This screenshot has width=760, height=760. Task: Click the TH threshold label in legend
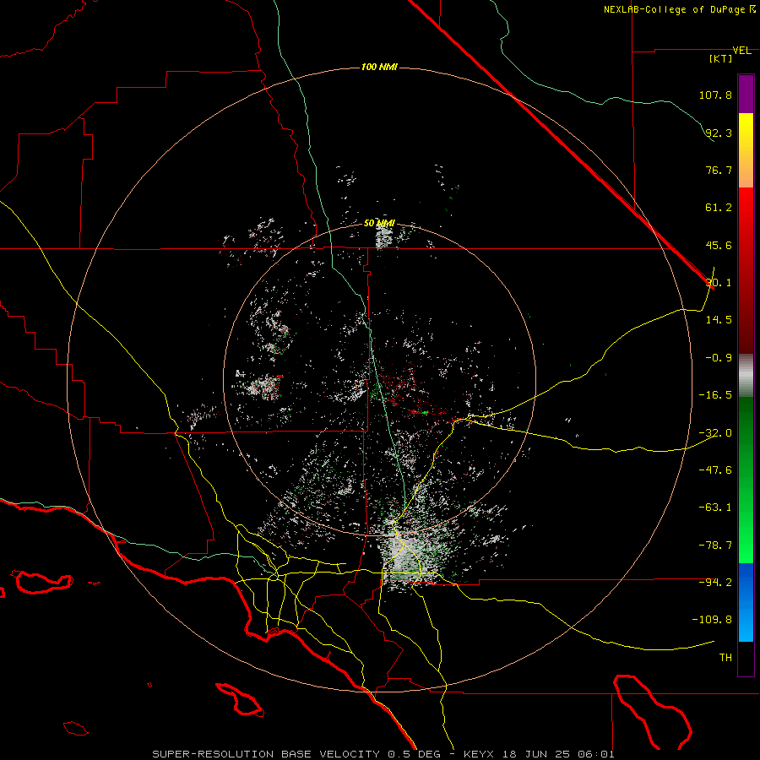(725, 658)
